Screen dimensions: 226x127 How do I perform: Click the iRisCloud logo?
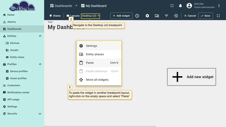pos(22,6)
